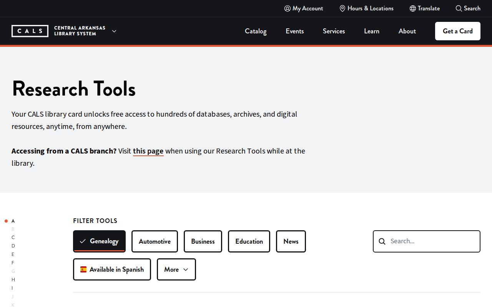The image size is (492, 307).
Task: Follow the 'this page' link
Action: pyautogui.click(x=148, y=151)
